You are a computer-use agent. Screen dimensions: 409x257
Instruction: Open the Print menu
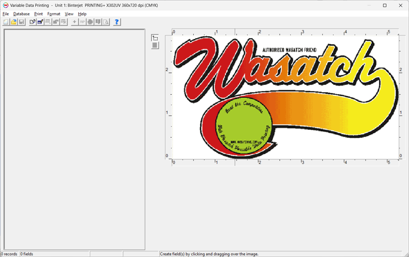coord(39,14)
